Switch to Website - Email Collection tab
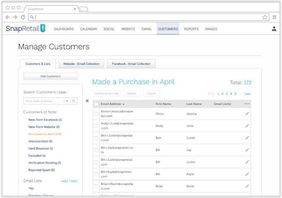This screenshot has width=282, height=198. (x=82, y=63)
